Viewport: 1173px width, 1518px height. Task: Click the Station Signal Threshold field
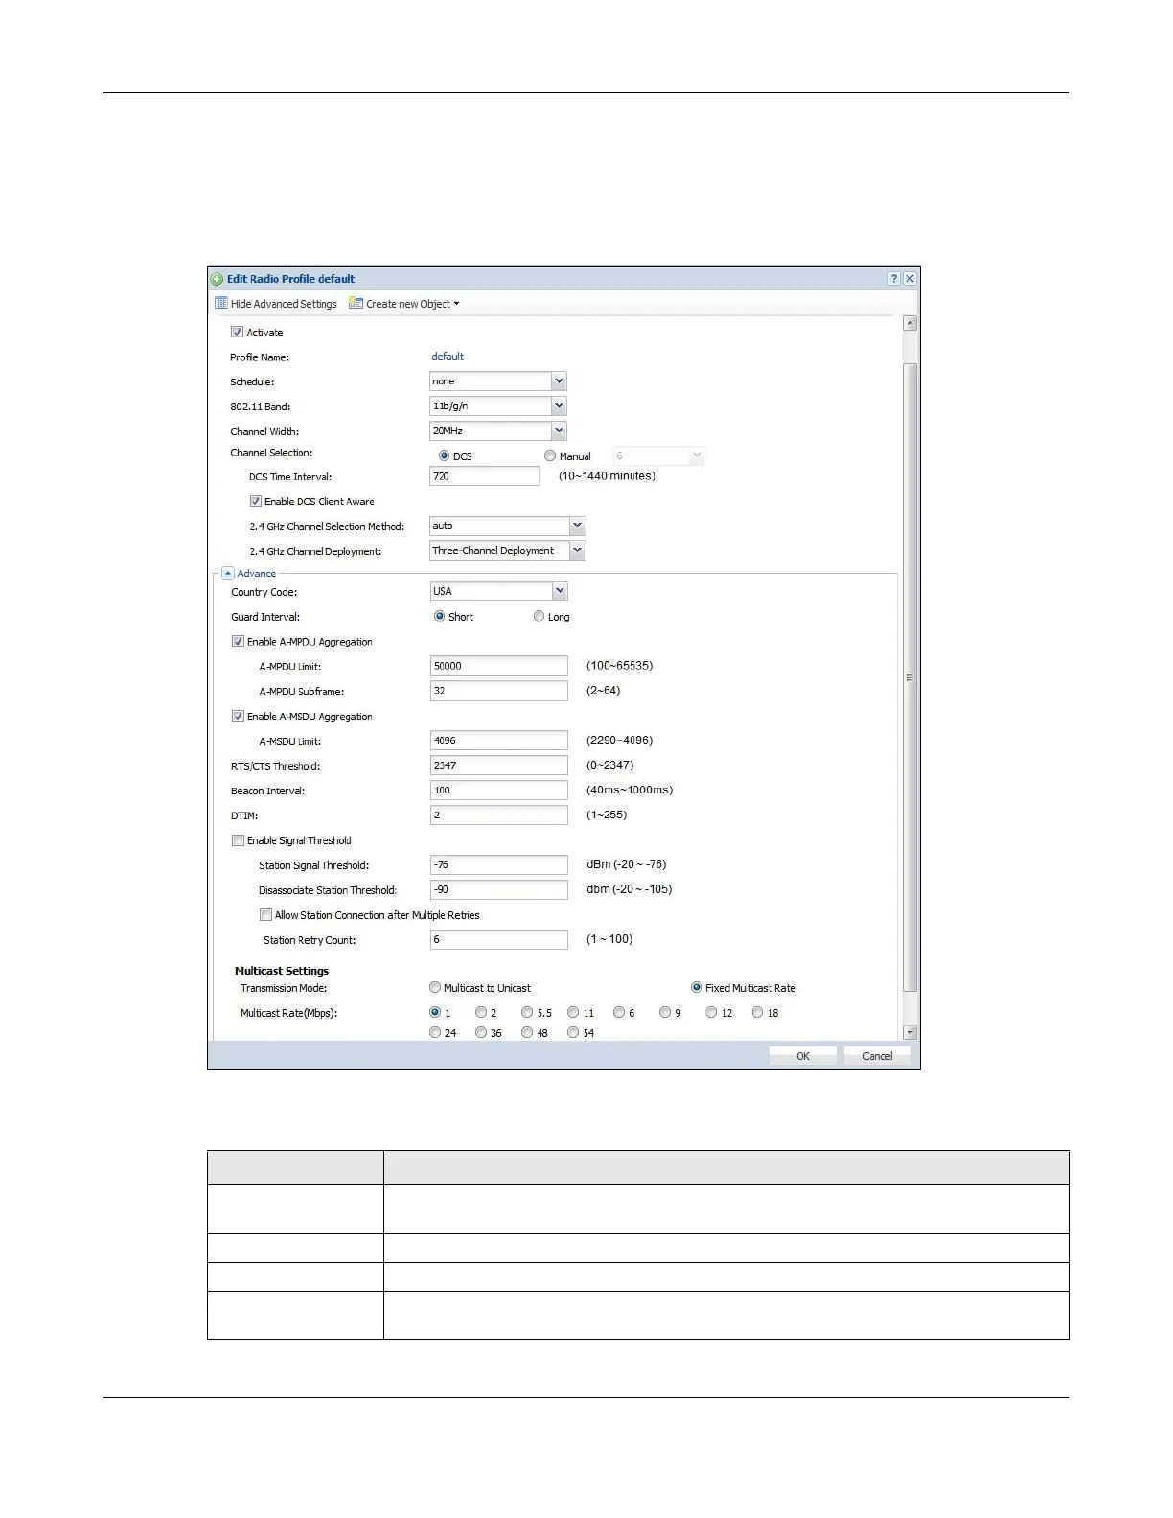(x=499, y=865)
